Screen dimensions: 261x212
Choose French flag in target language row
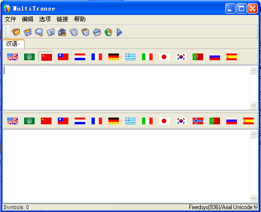(97, 121)
